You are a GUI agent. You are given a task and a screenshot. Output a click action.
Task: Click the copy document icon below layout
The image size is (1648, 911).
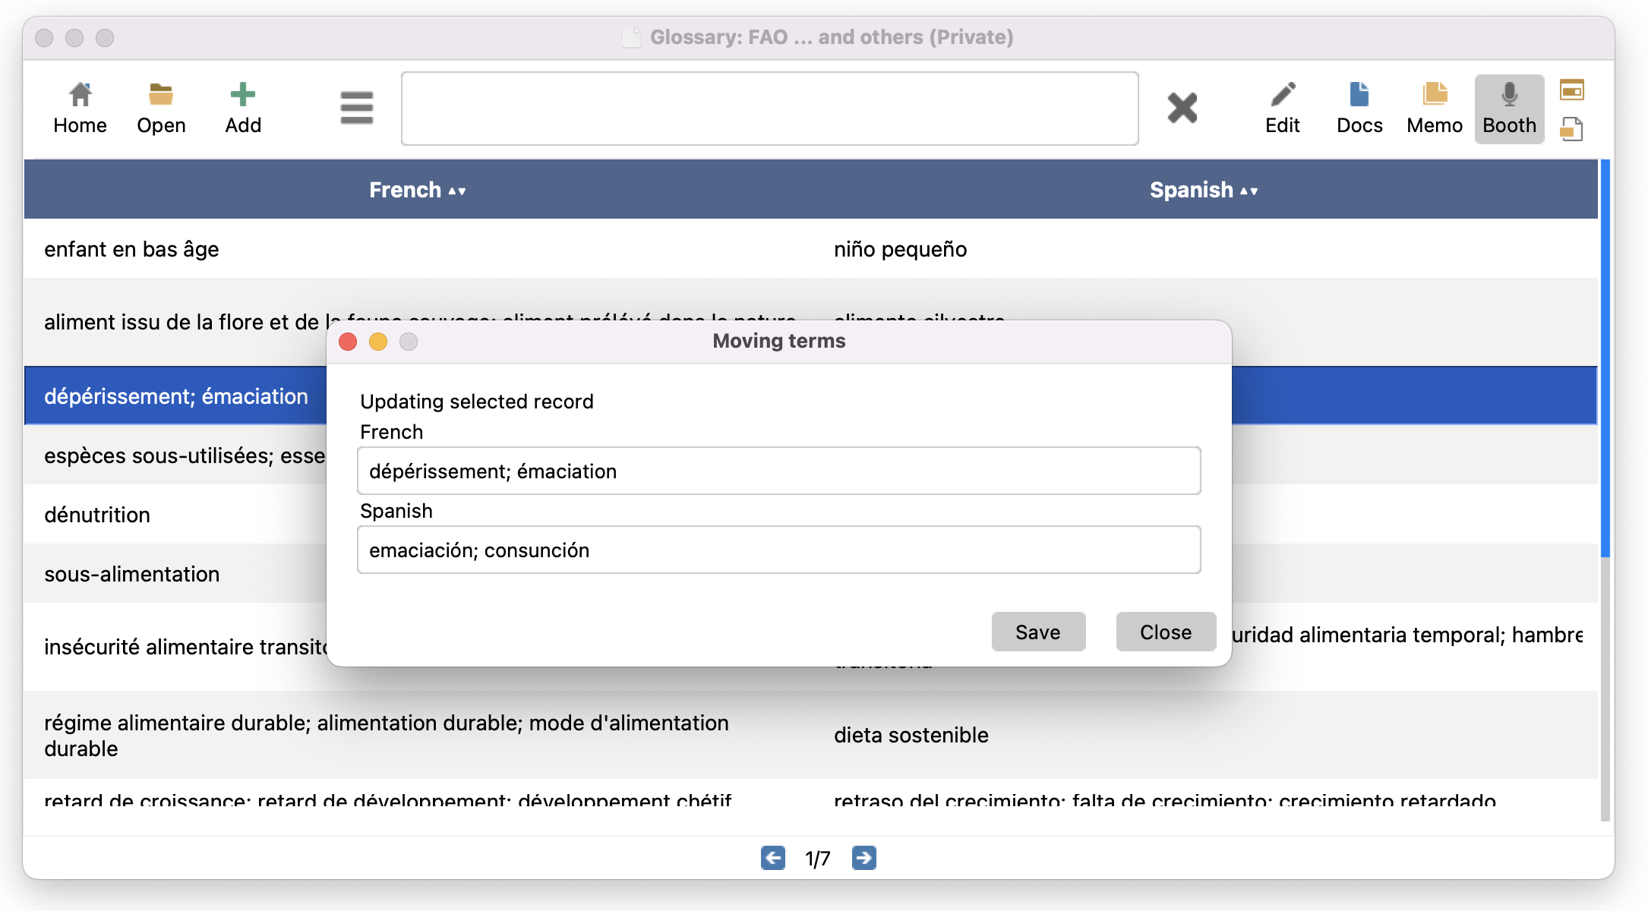(x=1571, y=129)
